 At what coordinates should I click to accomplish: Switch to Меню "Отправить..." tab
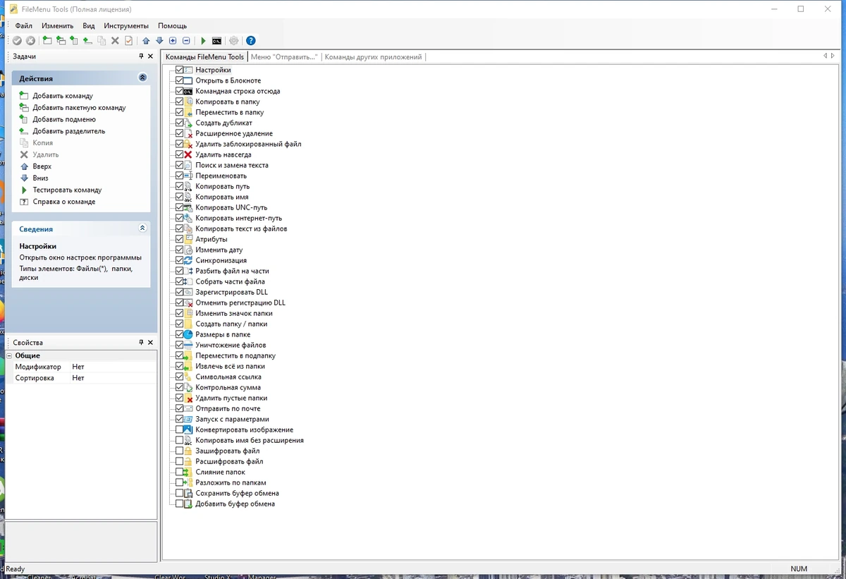tap(284, 57)
